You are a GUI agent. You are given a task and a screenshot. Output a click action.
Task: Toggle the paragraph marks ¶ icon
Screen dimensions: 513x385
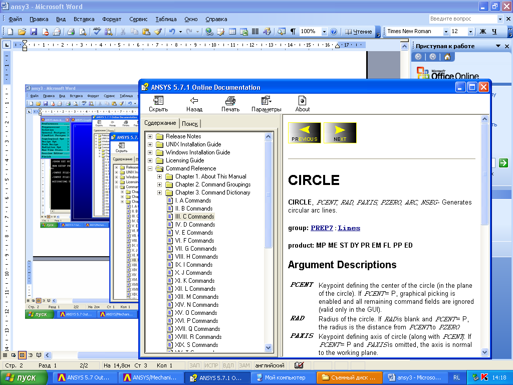click(293, 32)
